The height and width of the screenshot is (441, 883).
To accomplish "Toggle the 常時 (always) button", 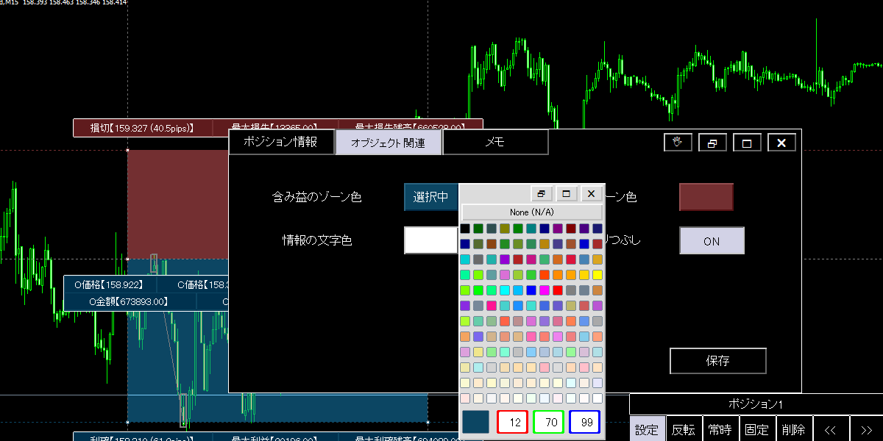I will (x=720, y=430).
